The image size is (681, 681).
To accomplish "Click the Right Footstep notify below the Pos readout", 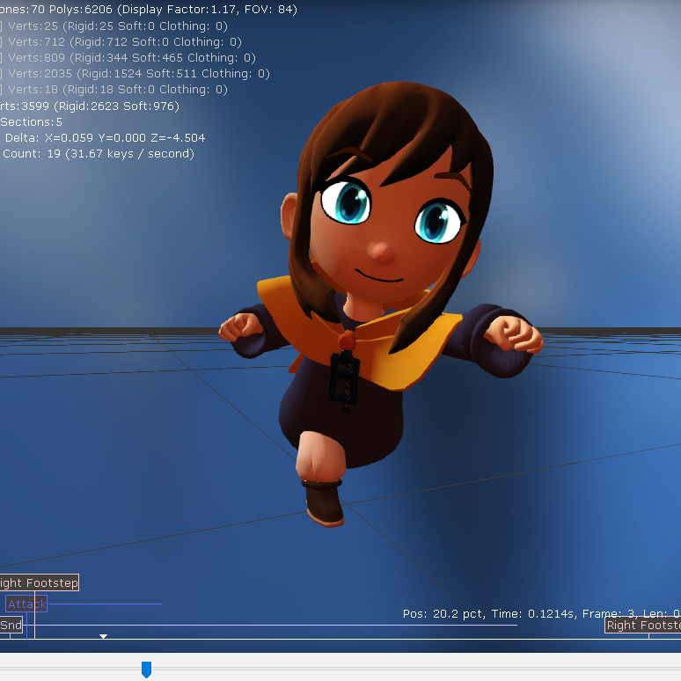I will pos(643,625).
